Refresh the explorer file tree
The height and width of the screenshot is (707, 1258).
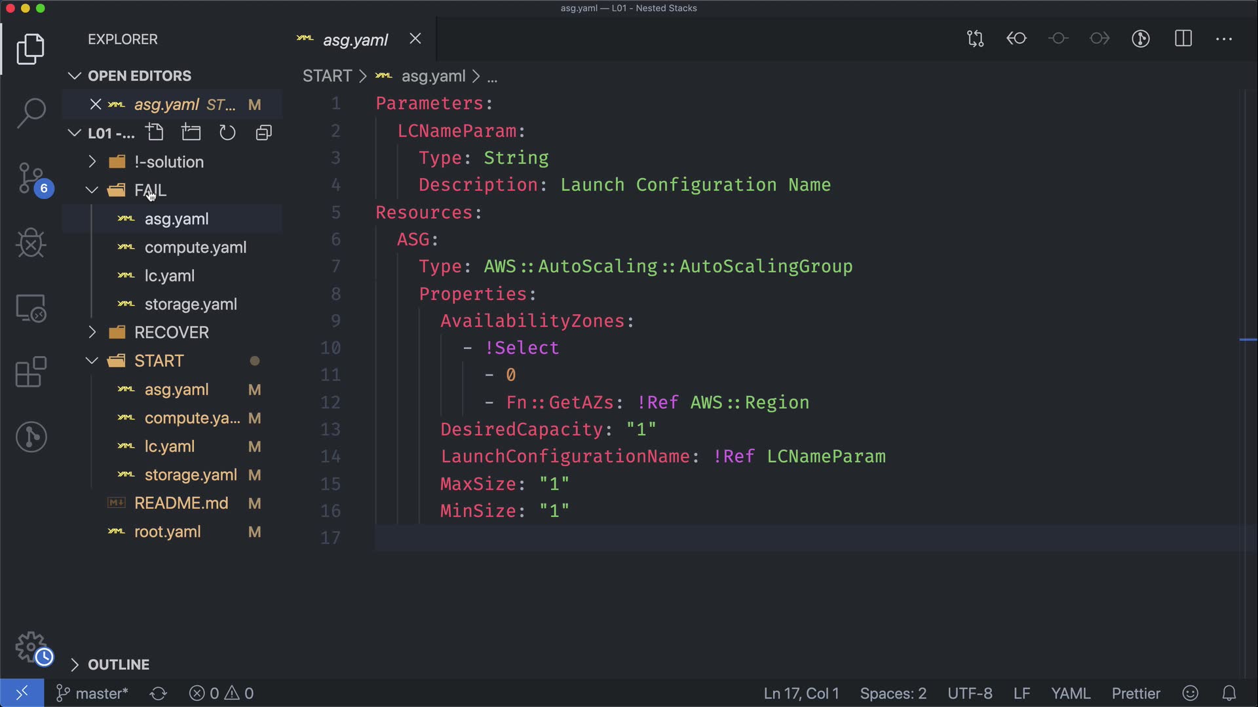227,133
